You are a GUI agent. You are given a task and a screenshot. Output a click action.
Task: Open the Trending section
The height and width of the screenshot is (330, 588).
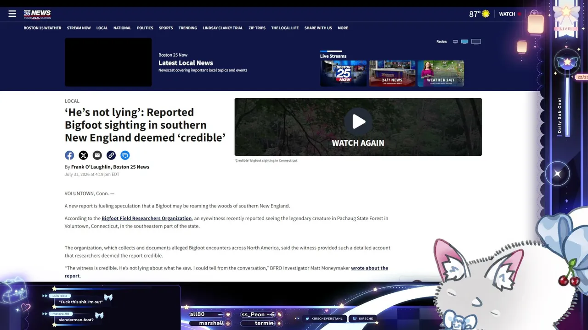188,28
